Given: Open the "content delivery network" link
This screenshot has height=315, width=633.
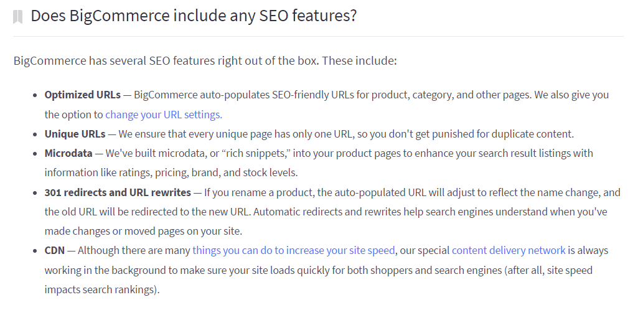Looking at the screenshot, I should click(x=509, y=250).
